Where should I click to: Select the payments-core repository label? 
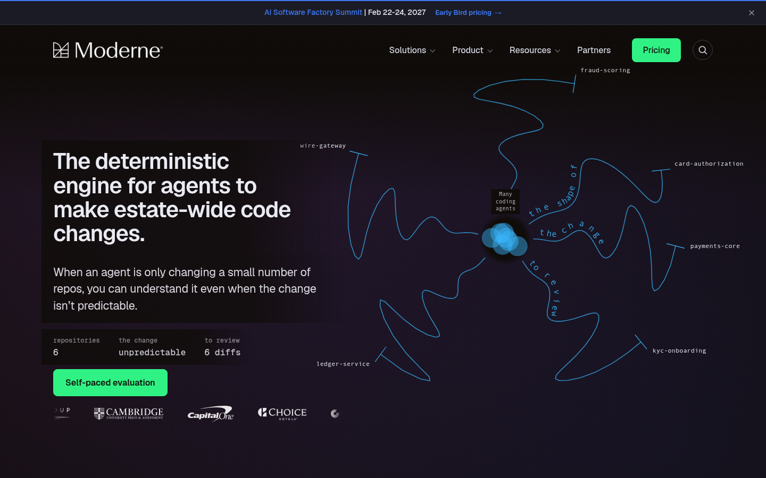(x=715, y=246)
